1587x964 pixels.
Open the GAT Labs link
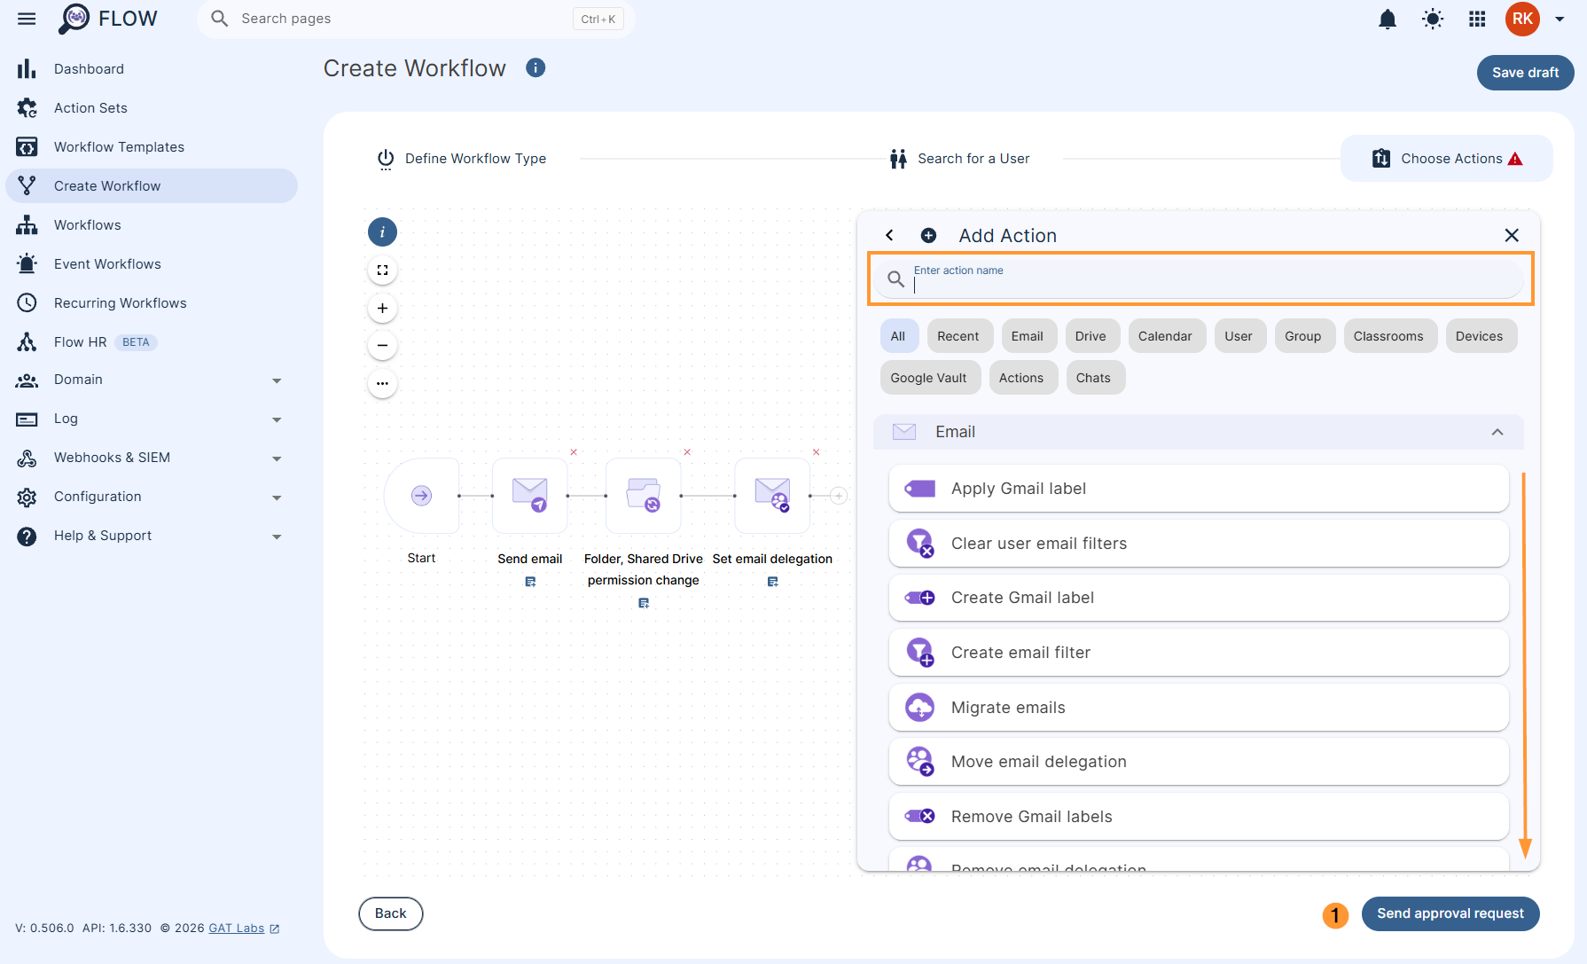(244, 929)
